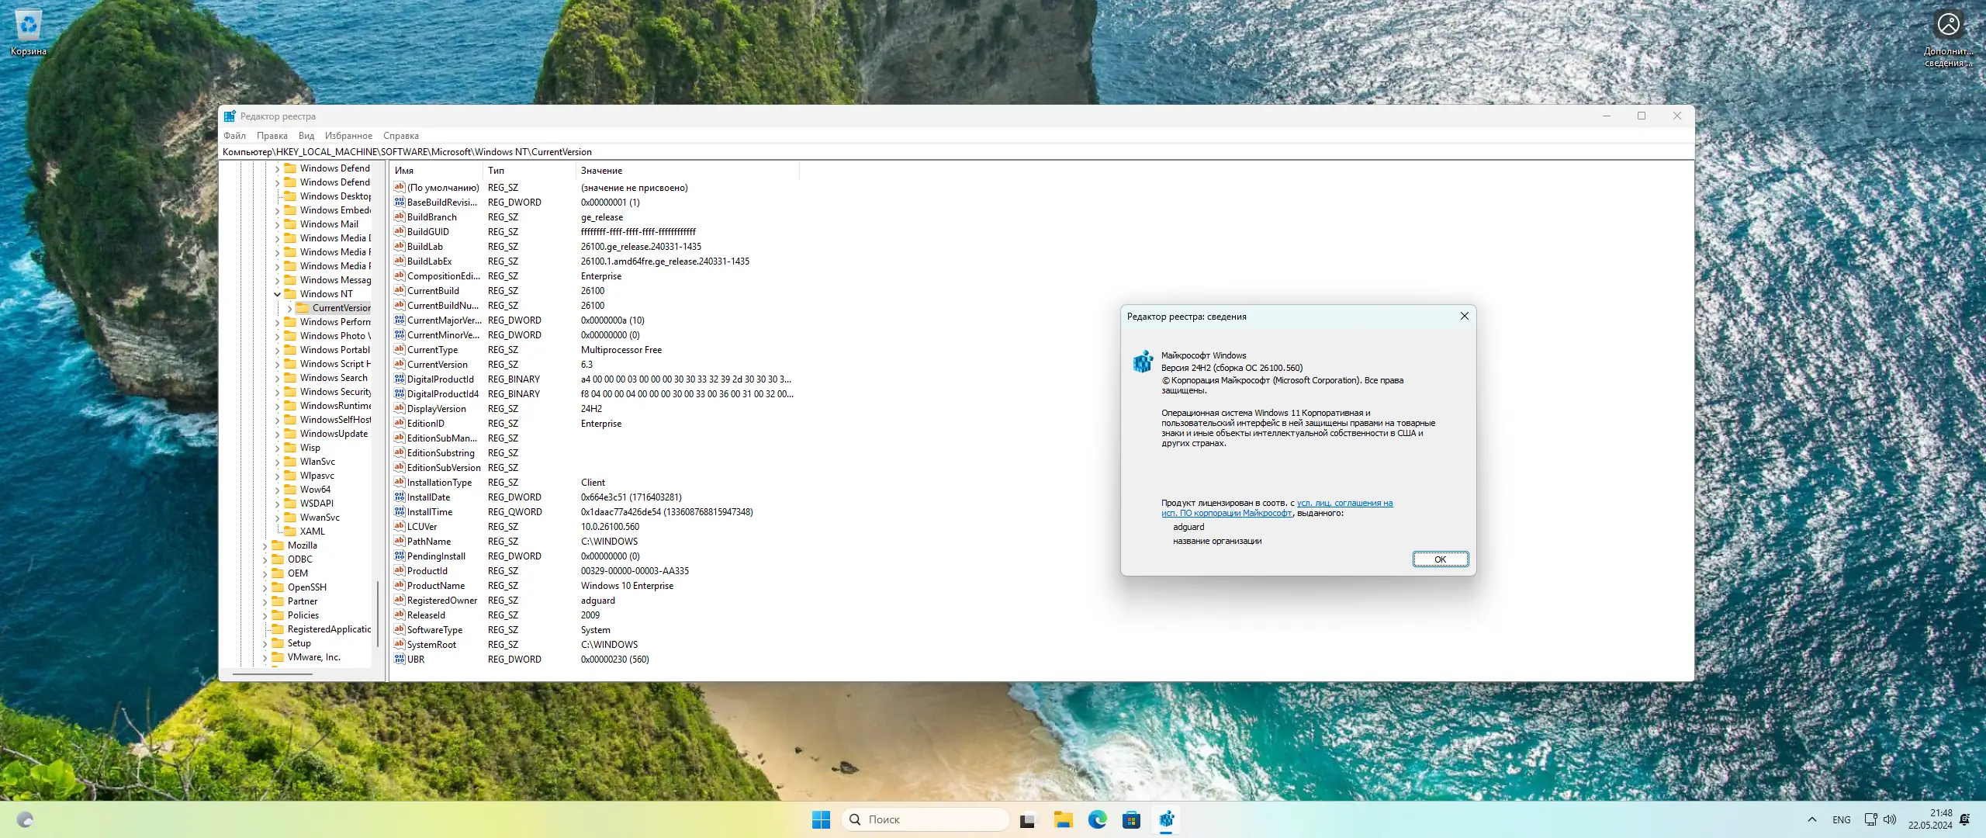Click the volume icon in system tray
The width and height of the screenshot is (1986, 838).
1890,819
